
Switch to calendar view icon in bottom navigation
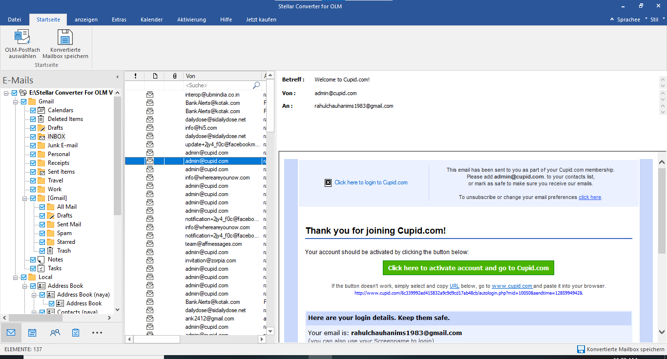pos(32,333)
